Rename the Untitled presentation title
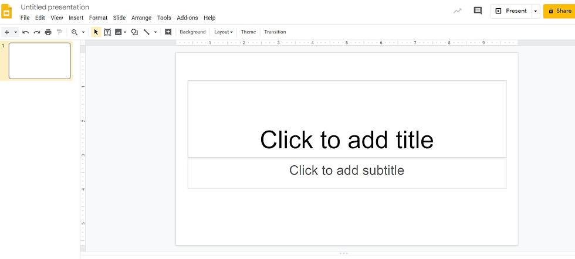 pyautogui.click(x=55, y=7)
